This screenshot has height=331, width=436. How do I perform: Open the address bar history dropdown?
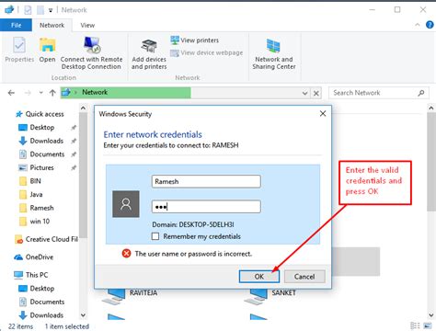[304, 93]
